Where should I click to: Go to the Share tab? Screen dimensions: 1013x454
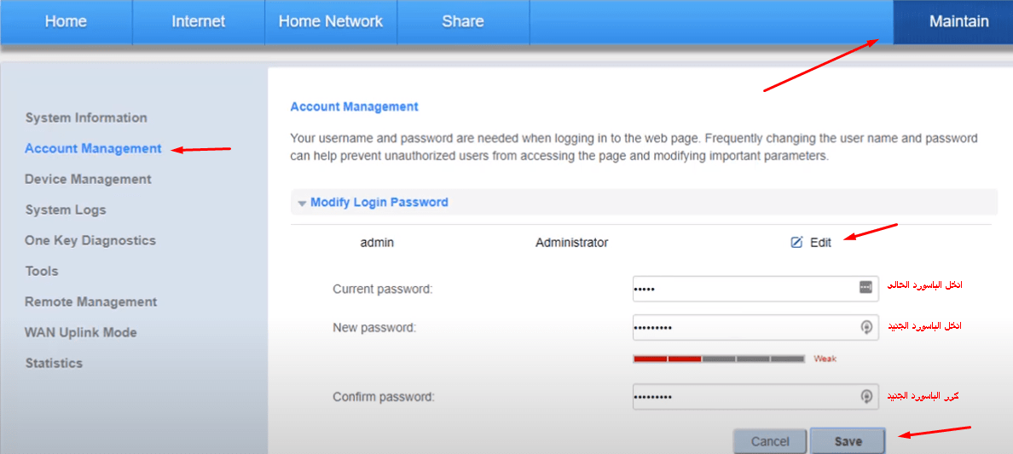point(463,22)
